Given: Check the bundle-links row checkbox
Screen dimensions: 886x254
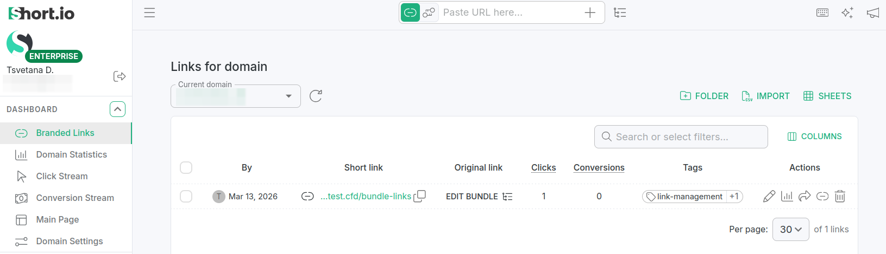Looking at the screenshot, I should tap(186, 196).
